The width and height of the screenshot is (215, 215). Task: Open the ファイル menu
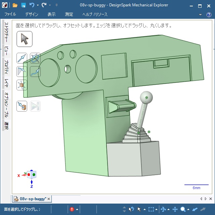10,14
